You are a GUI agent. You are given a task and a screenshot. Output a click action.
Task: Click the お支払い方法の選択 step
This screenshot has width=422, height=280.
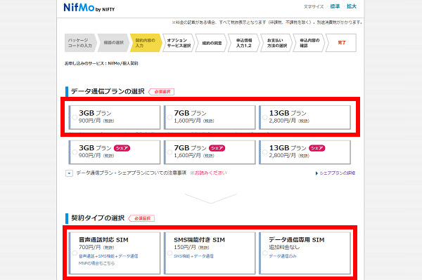(x=276, y=43)
